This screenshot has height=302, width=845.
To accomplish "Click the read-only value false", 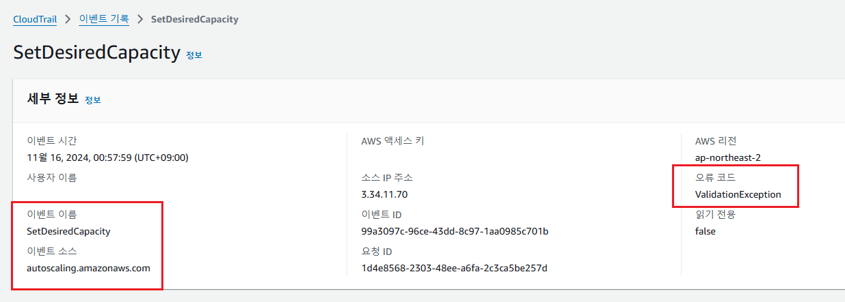I will [x=705, y=231].
